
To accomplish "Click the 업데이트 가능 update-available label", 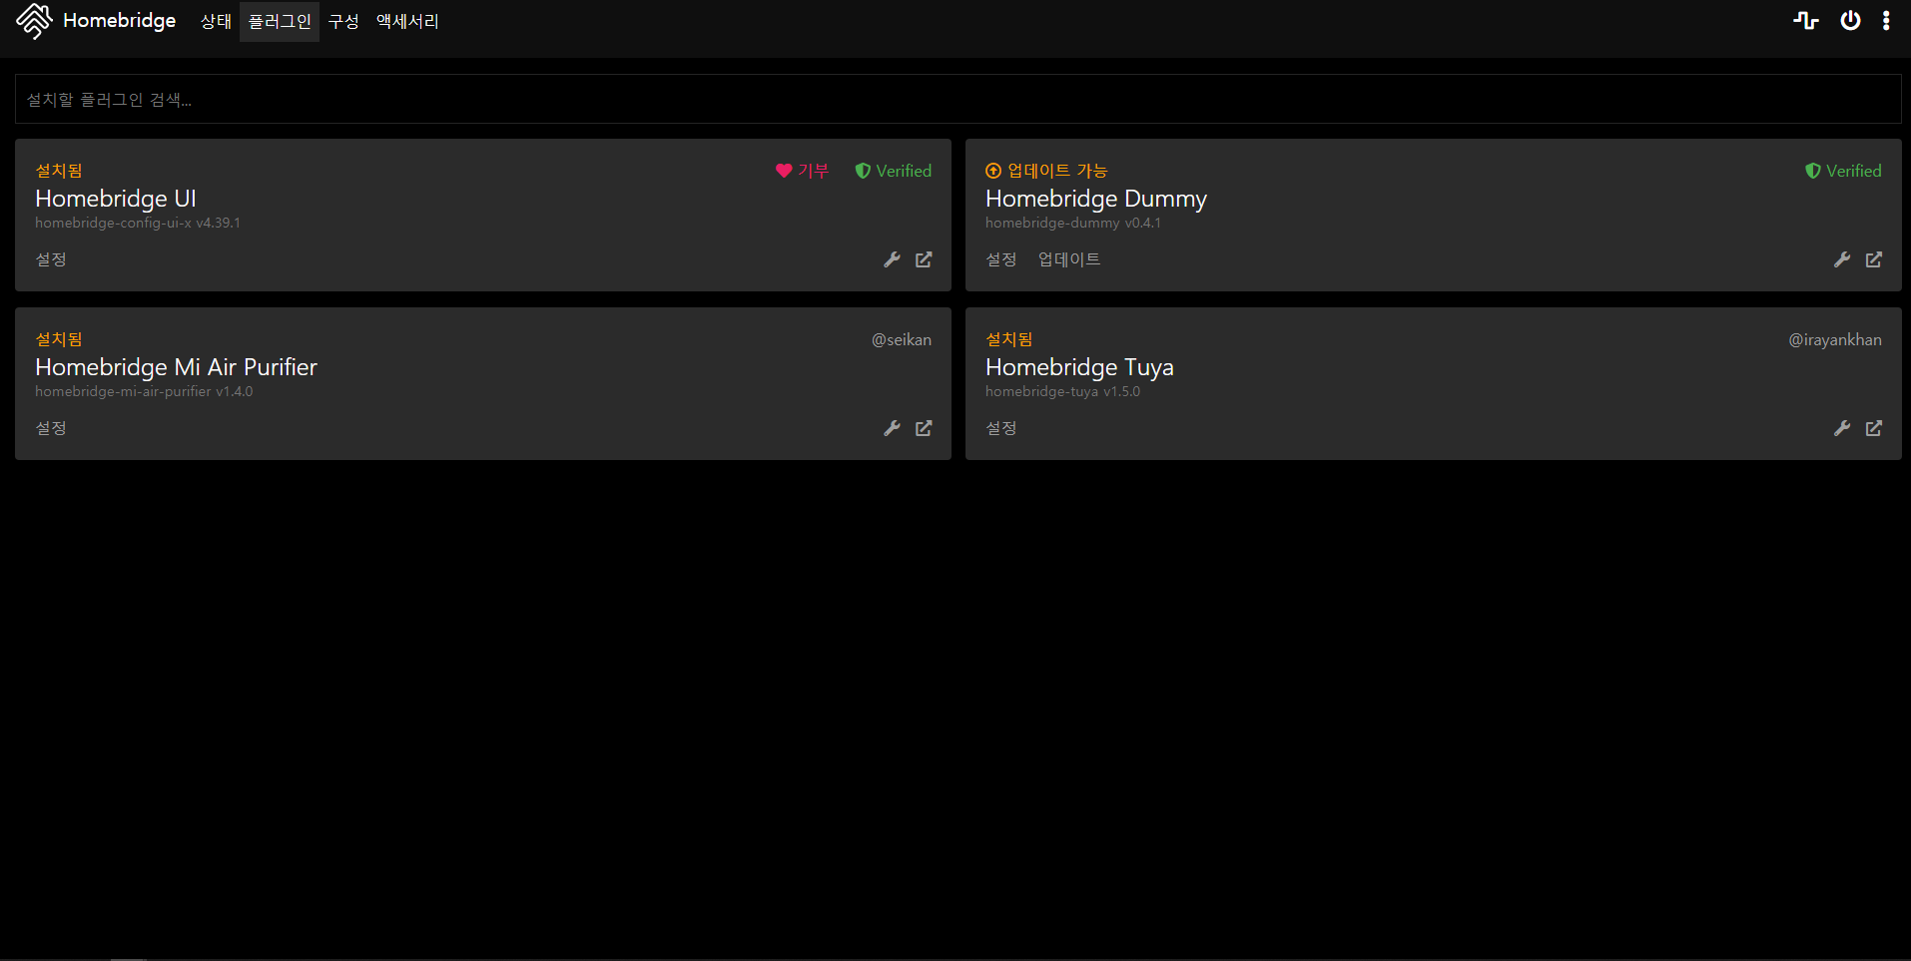I will (1046, 171).
